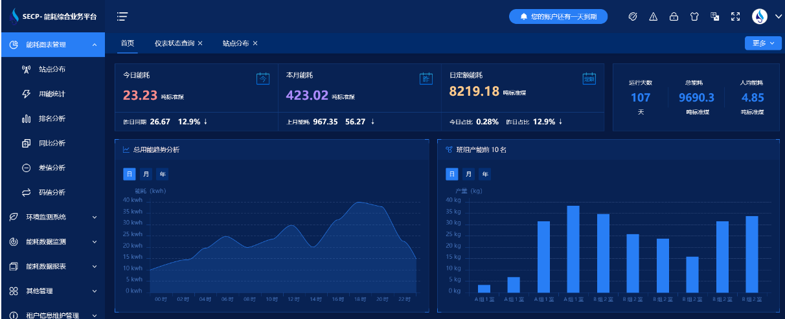
Task: Select 月 in the 总用能趋势分析 chart
Action: coord(146,174)
